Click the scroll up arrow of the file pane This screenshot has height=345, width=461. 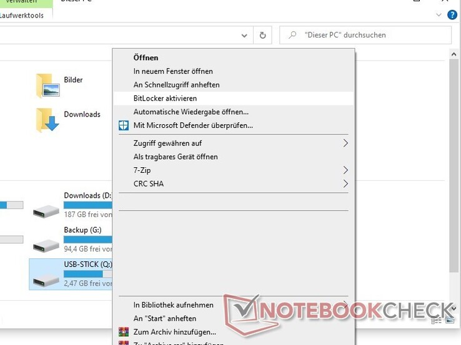(454, 54)
